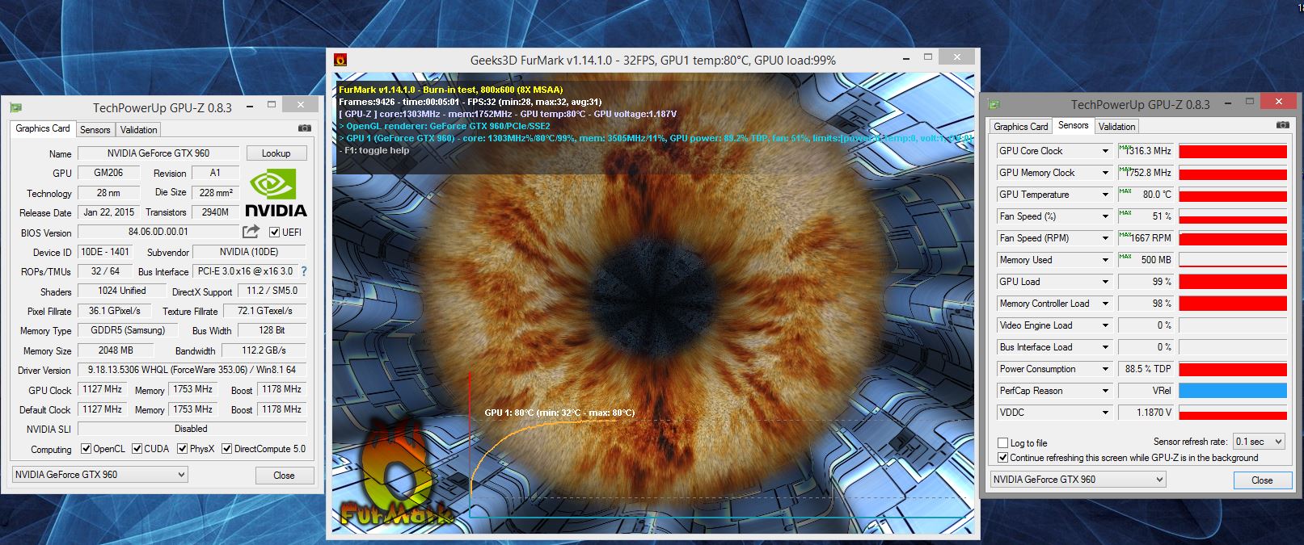Screen dimensions: 1304x545
Task: Click the Power Consumption 88.5 % TDP value
Action: pos(1146,369)
